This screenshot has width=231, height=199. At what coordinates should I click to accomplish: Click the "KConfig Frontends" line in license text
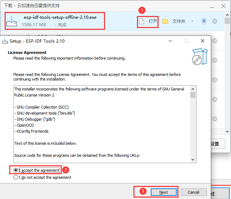(31, 131)
